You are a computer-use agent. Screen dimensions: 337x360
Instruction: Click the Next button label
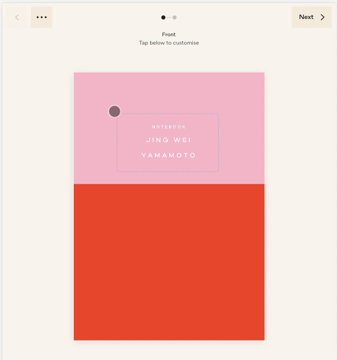[x=306, y=17]
